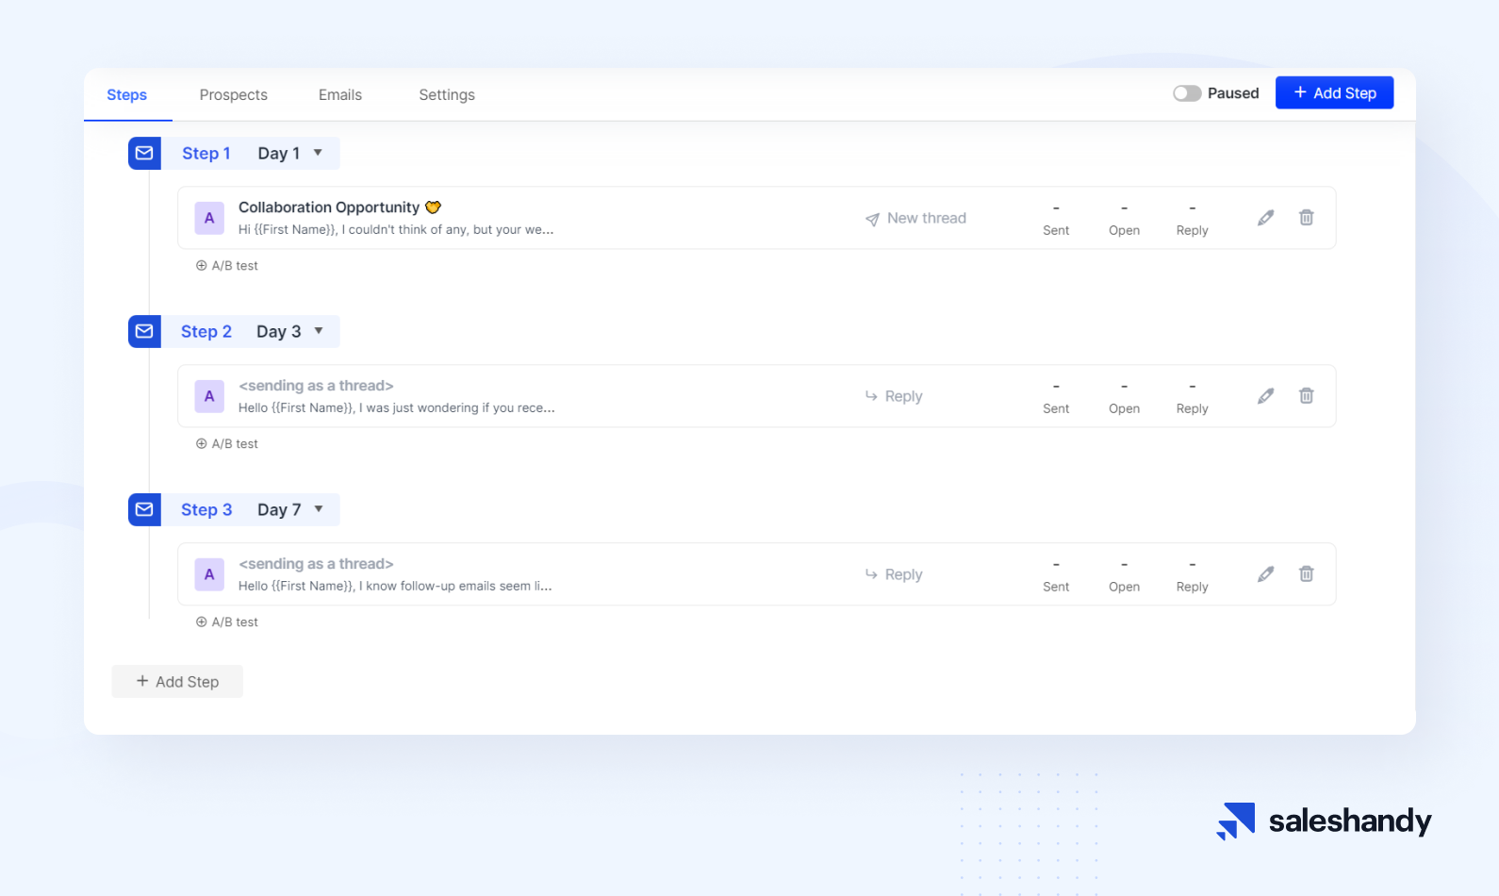Open the Day 3 delay dropdown
The height and width of the screenshot is (896, 1499).
tap(319, 331)
